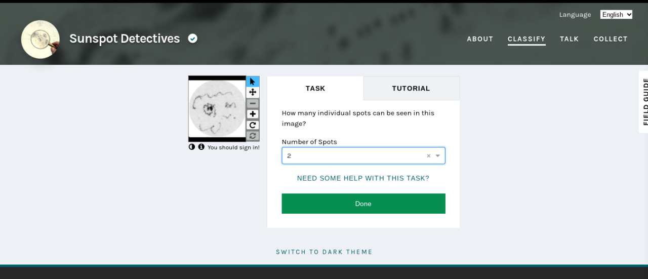Click the question text about individual spots

pyautogui.click(x=358, y=118)
